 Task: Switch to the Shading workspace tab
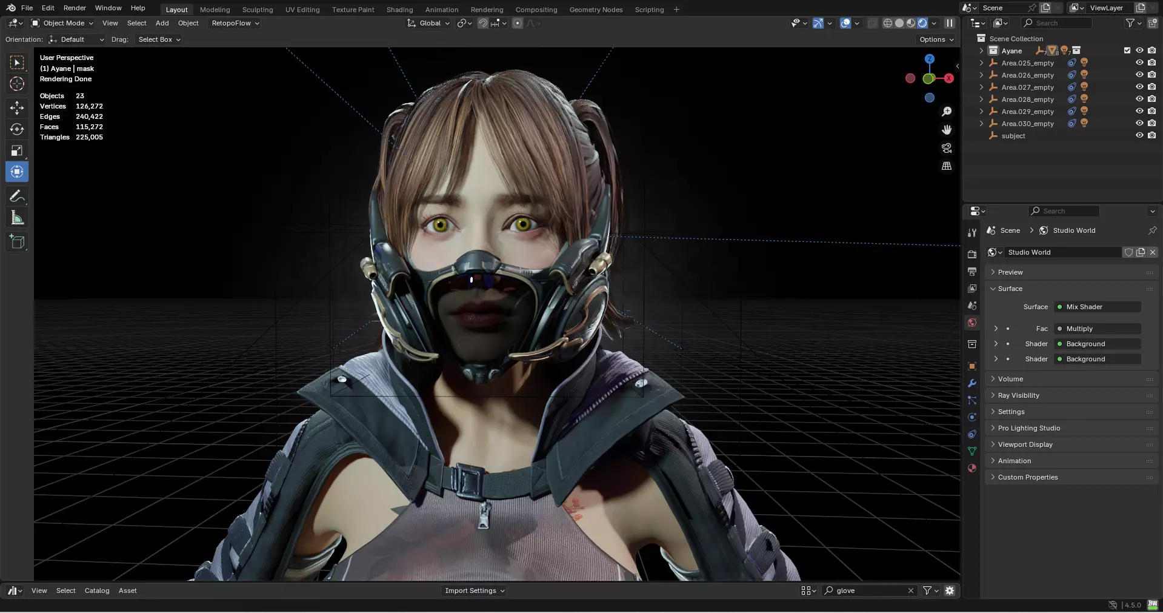click(399, 10)
